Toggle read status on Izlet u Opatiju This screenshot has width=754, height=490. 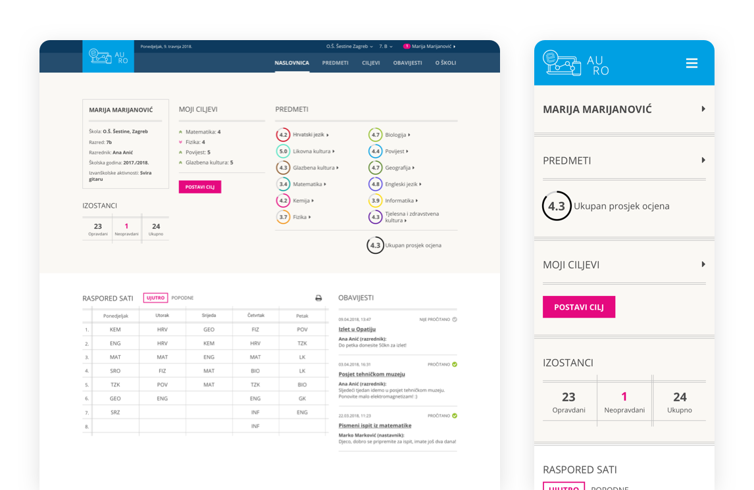pyautogui.click(x=455, y=319)
